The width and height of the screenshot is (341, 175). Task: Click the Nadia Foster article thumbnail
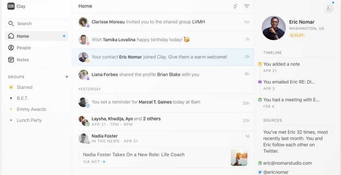[239, 158]
